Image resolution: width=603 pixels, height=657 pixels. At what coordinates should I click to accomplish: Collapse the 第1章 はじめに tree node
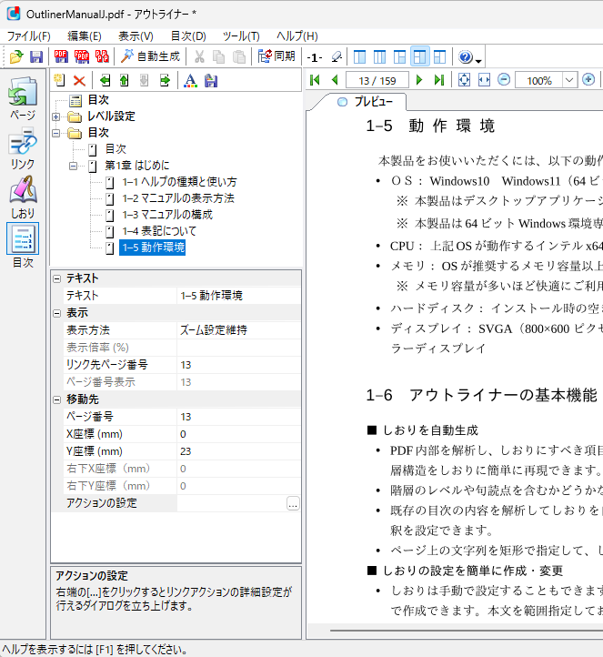pyautogui.click(x=74, y=166)
